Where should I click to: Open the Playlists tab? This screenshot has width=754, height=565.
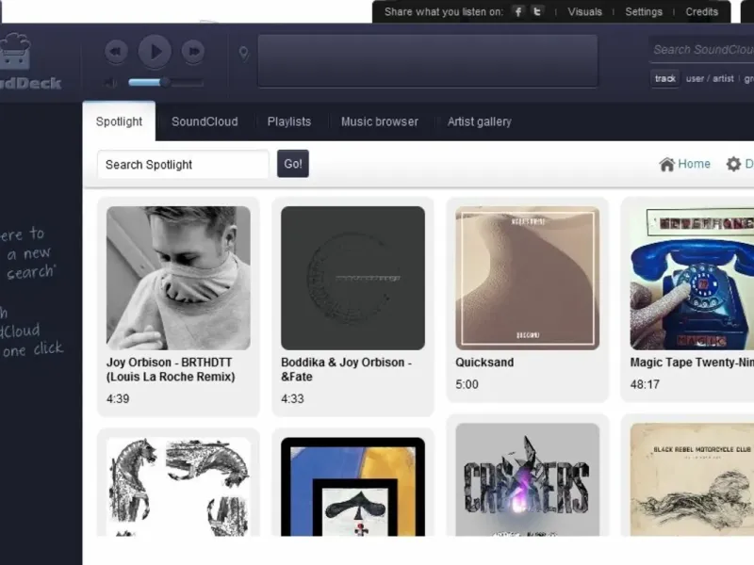coord(289,121)
